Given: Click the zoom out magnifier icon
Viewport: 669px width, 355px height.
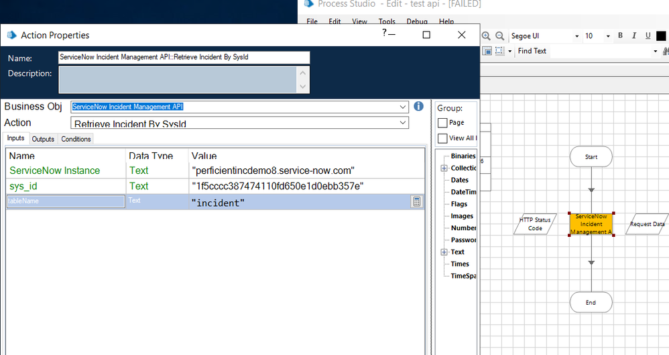Looking at the screenshot, I should 499,36.
